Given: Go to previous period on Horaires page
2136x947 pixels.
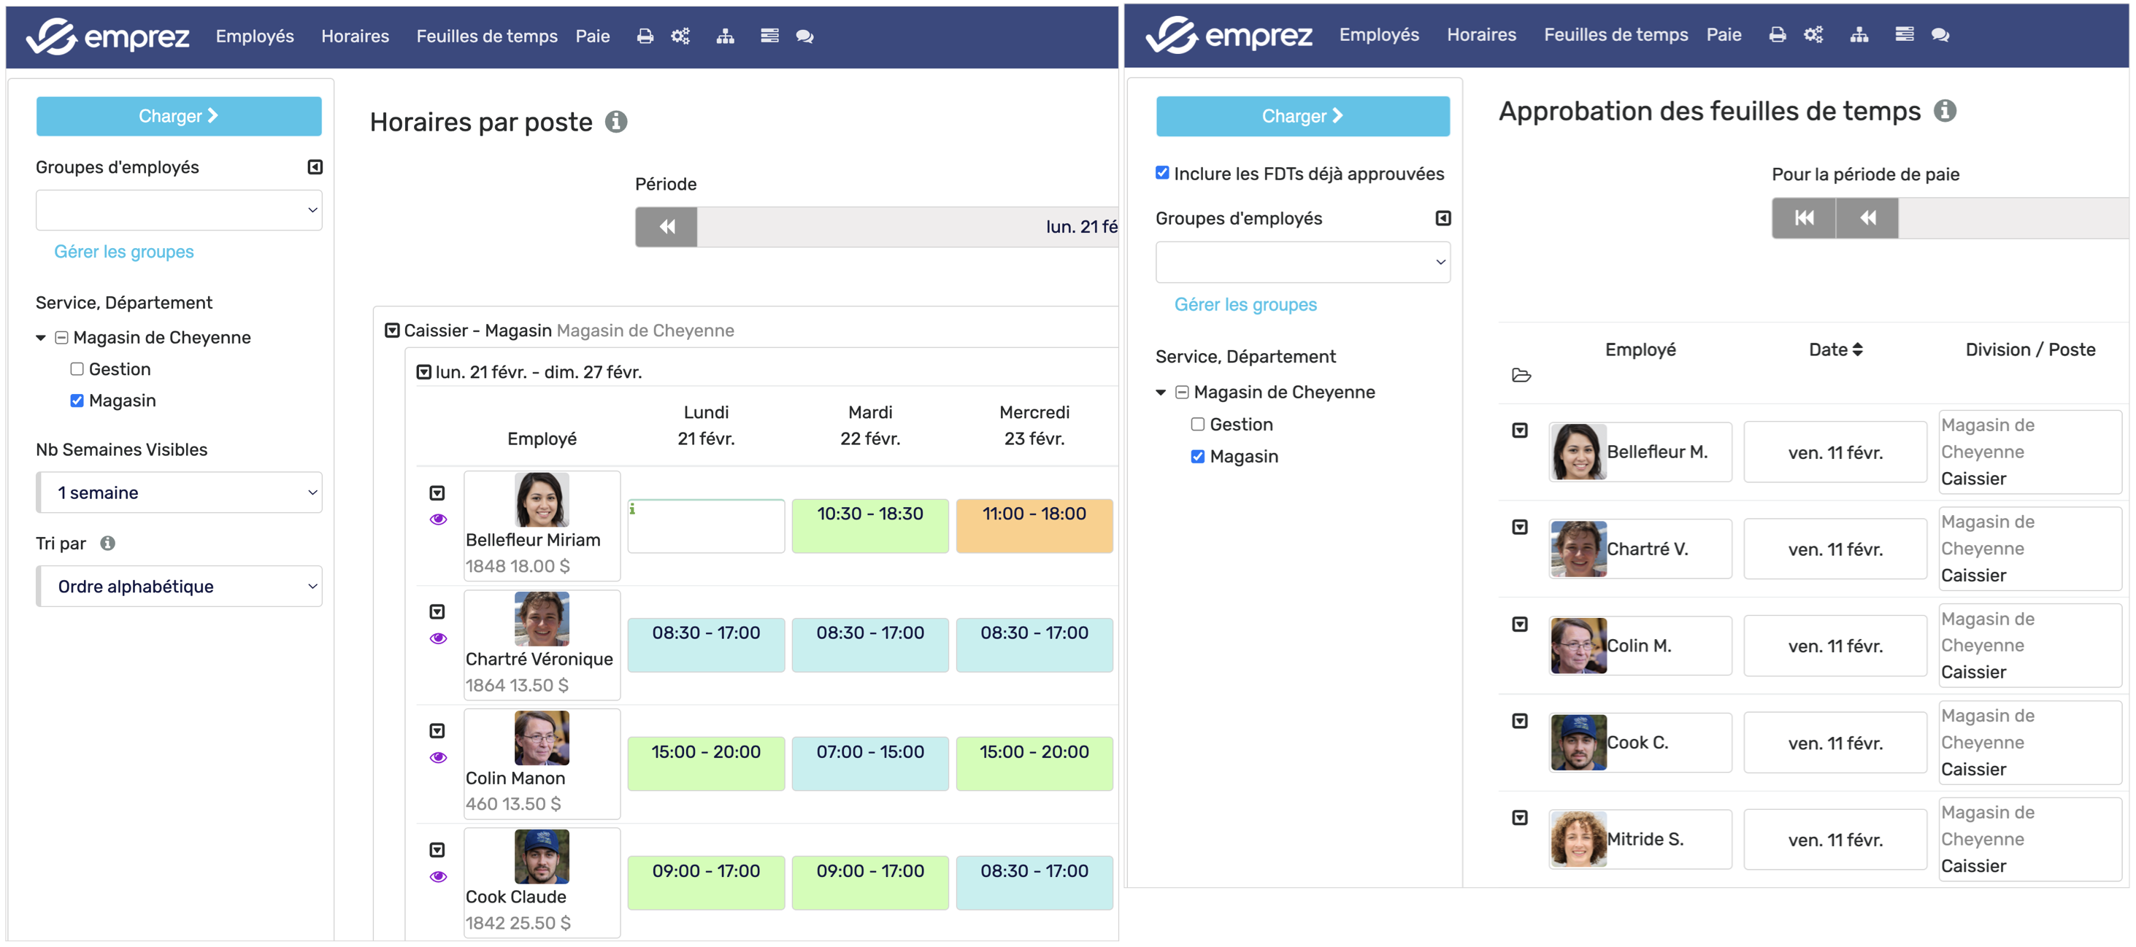Looking at the screenshot, I should [x=666, y=227].
